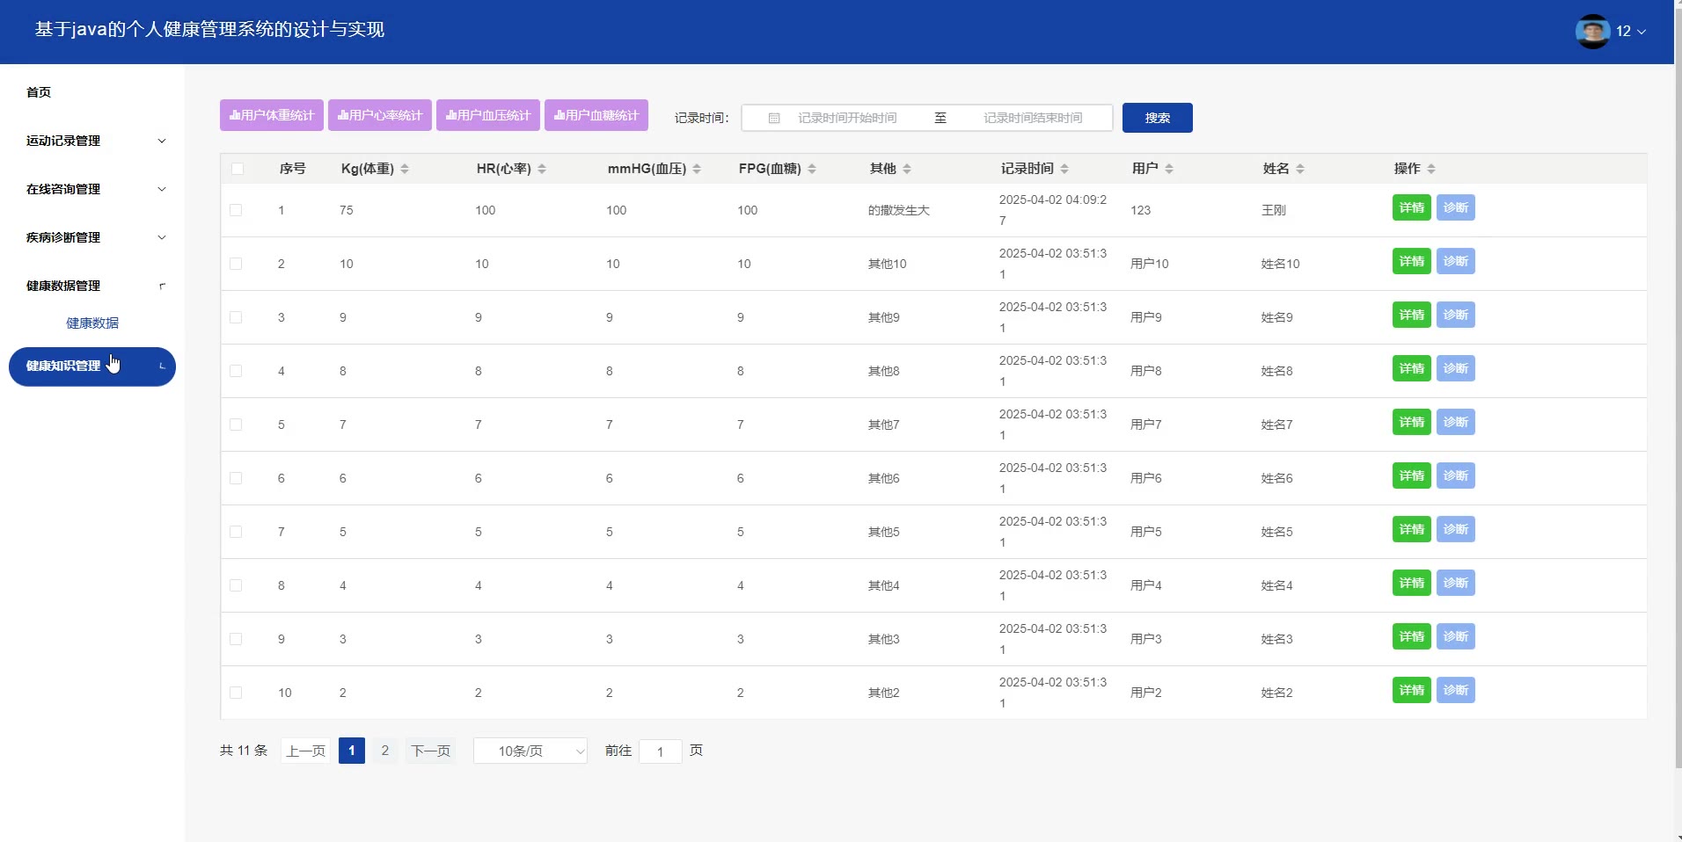Screen dimensions: 1682x842
Task: Sort by the record time column arrows
Action: (x=1064, y=169)
